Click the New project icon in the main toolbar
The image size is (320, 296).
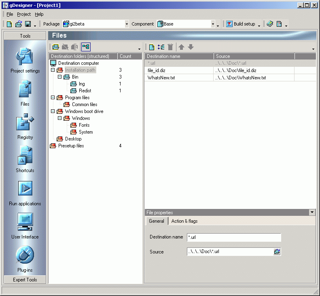9,24
